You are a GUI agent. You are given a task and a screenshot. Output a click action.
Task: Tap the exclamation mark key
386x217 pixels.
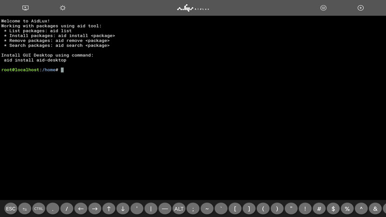click(x=305, y=209)
